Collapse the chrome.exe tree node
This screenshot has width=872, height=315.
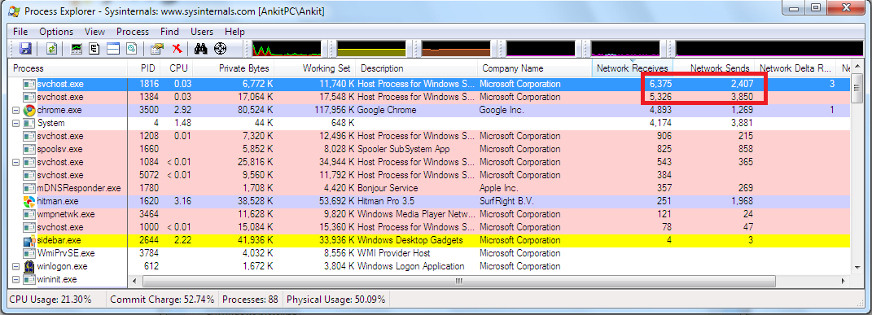click(x=15, y=110)
